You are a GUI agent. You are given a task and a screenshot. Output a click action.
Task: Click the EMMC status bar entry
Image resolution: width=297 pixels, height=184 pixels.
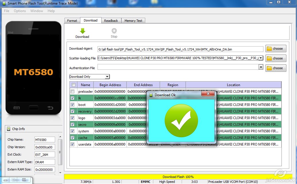pyautogui.click(x=146, y=181)
